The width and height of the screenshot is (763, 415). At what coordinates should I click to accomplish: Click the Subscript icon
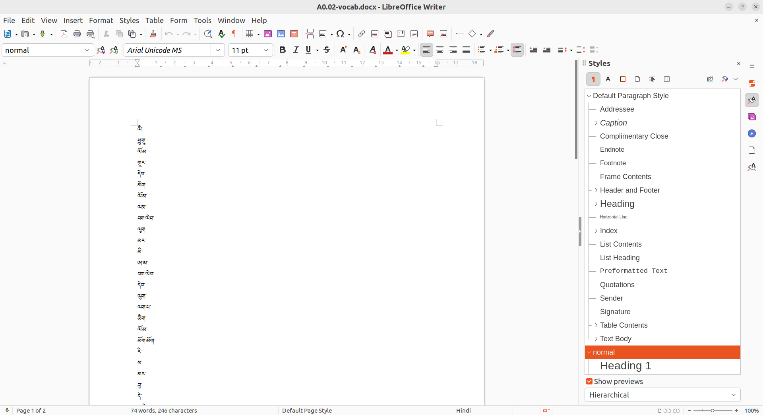356,50
